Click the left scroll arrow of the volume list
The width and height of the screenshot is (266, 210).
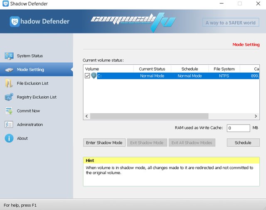tap(87, 116)
